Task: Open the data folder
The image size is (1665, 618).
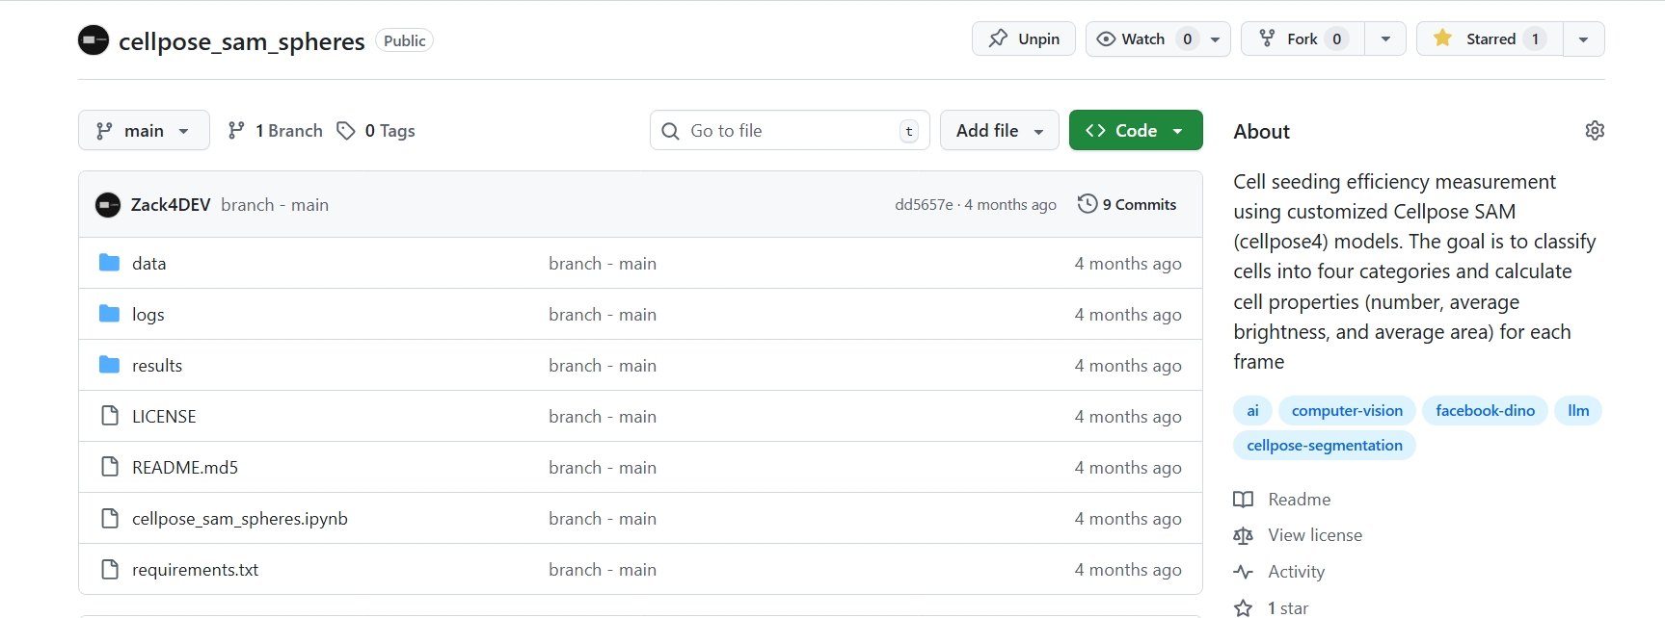Action: coord(149,263)
